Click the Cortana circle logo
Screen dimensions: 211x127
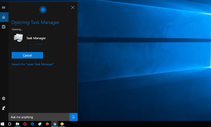(x=43, y=10)
